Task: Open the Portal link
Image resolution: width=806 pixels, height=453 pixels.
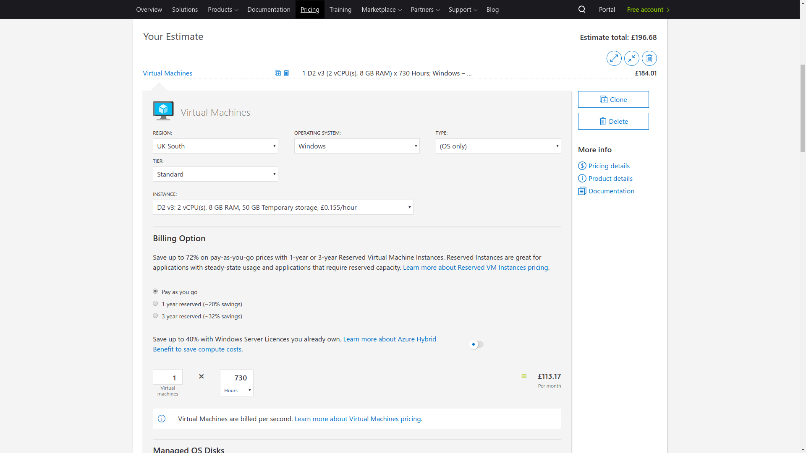Action: pyautogui.click(x=607, y=9)
